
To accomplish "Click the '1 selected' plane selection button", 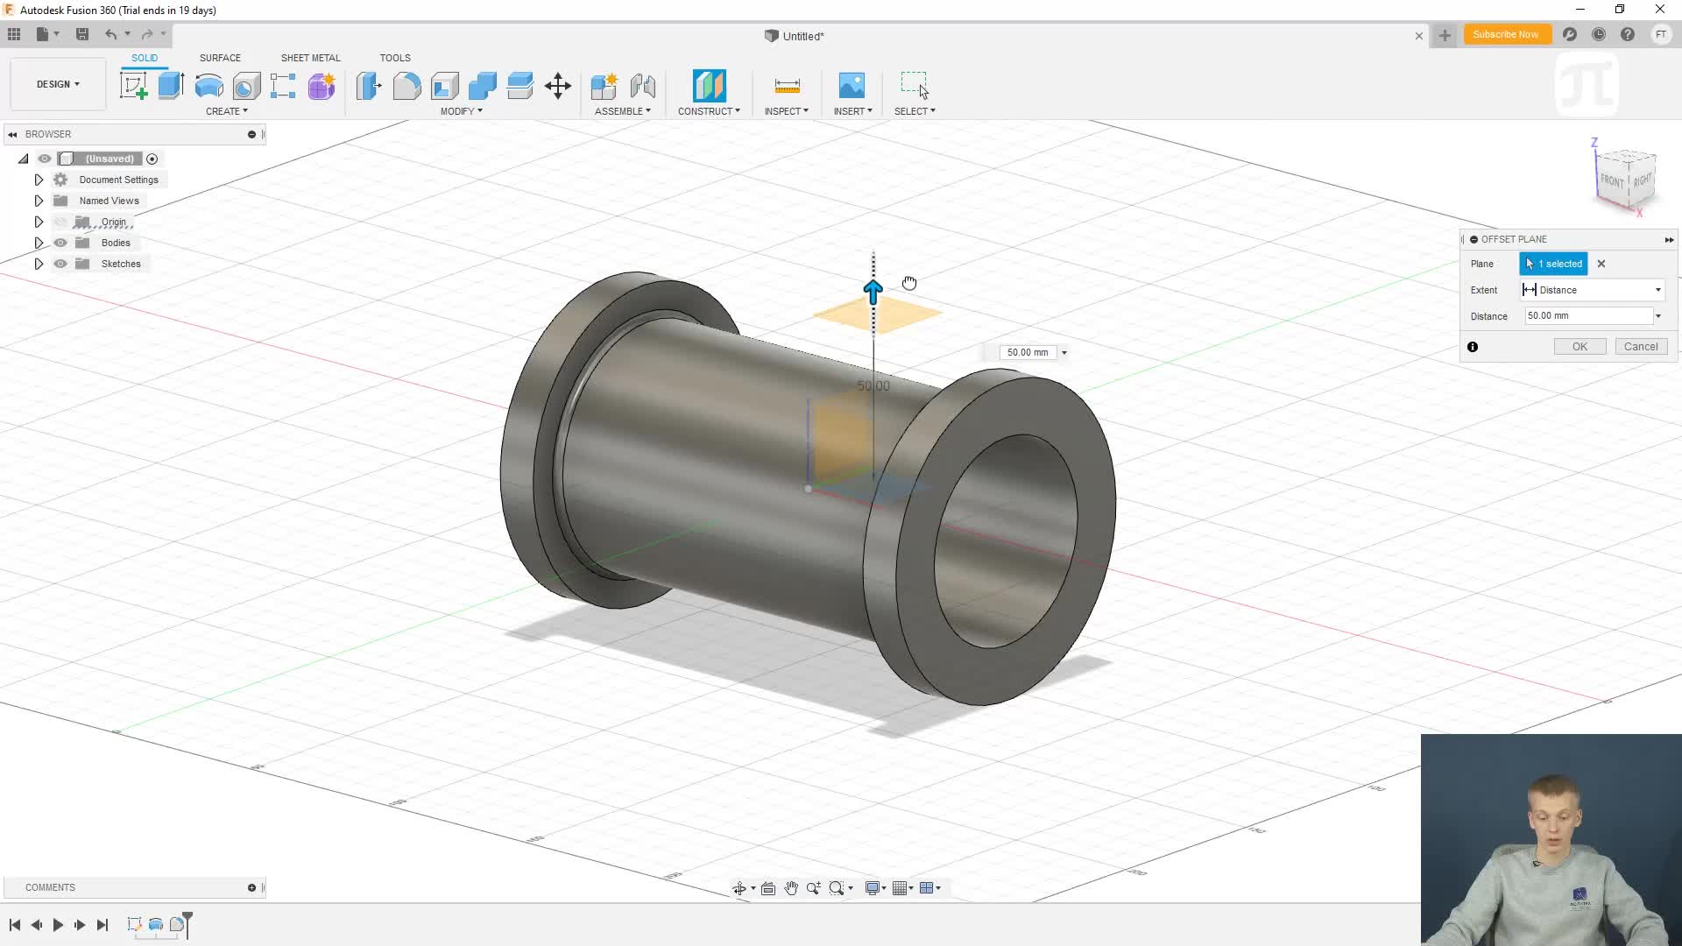I will 1553,264.
